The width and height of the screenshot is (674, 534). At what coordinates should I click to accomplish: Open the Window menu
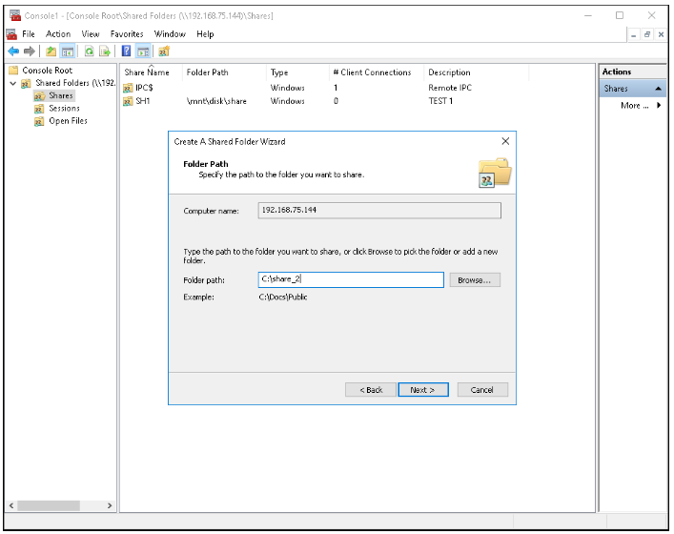tap(170, 34)
